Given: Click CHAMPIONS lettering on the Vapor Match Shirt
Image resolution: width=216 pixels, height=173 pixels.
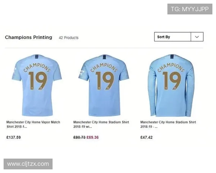Looking at the screenshot, I should [x=37, y=67].
